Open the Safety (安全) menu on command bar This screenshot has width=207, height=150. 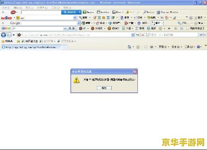pos(177,47)
